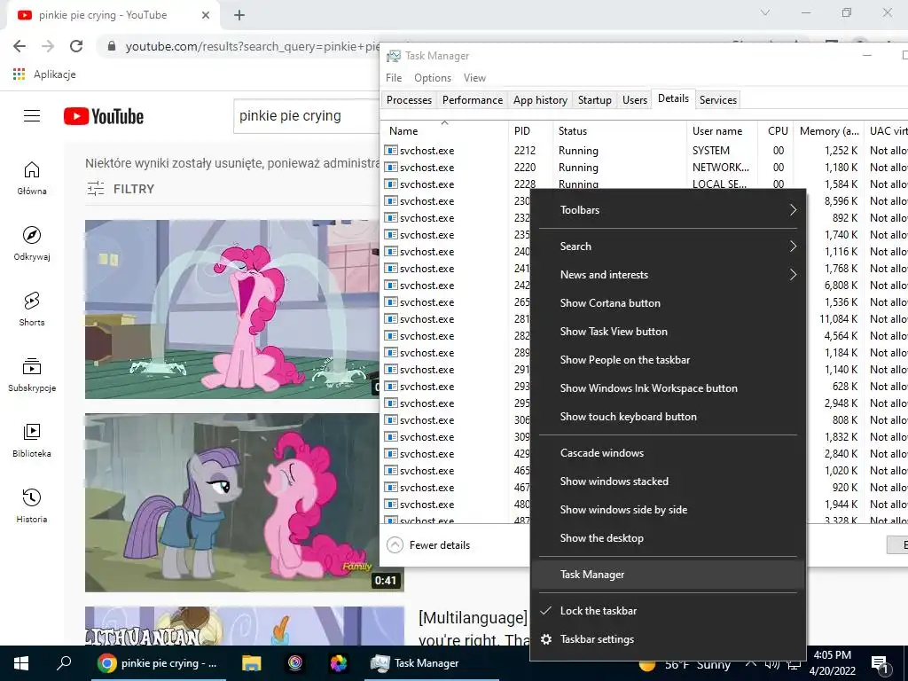
Task: Click the taskbar clock 4:05 PM
Action: [x=832, y=663]
